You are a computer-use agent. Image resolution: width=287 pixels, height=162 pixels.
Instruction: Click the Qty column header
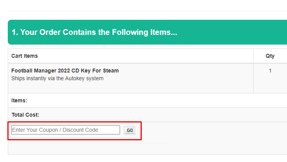tap(270, 56)
